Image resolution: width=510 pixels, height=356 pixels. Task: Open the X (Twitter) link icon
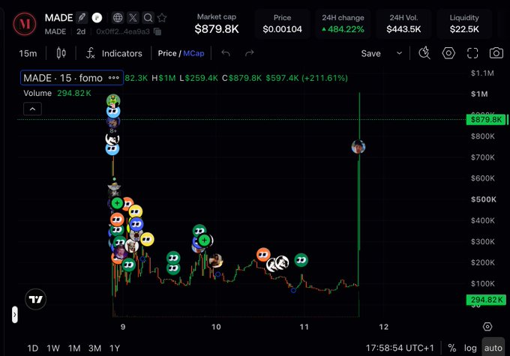point(133,17)
